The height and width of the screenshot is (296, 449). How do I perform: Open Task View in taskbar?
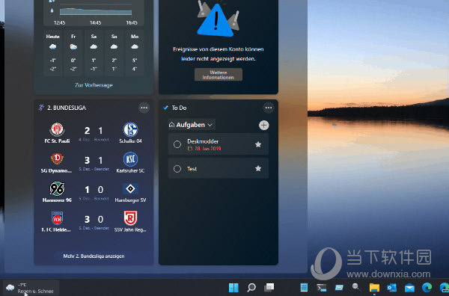pos(269,287)
